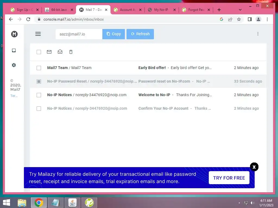Open Chrome profile avatar
Viewport: 278px width, 208px height.
[x=258, y=19]
